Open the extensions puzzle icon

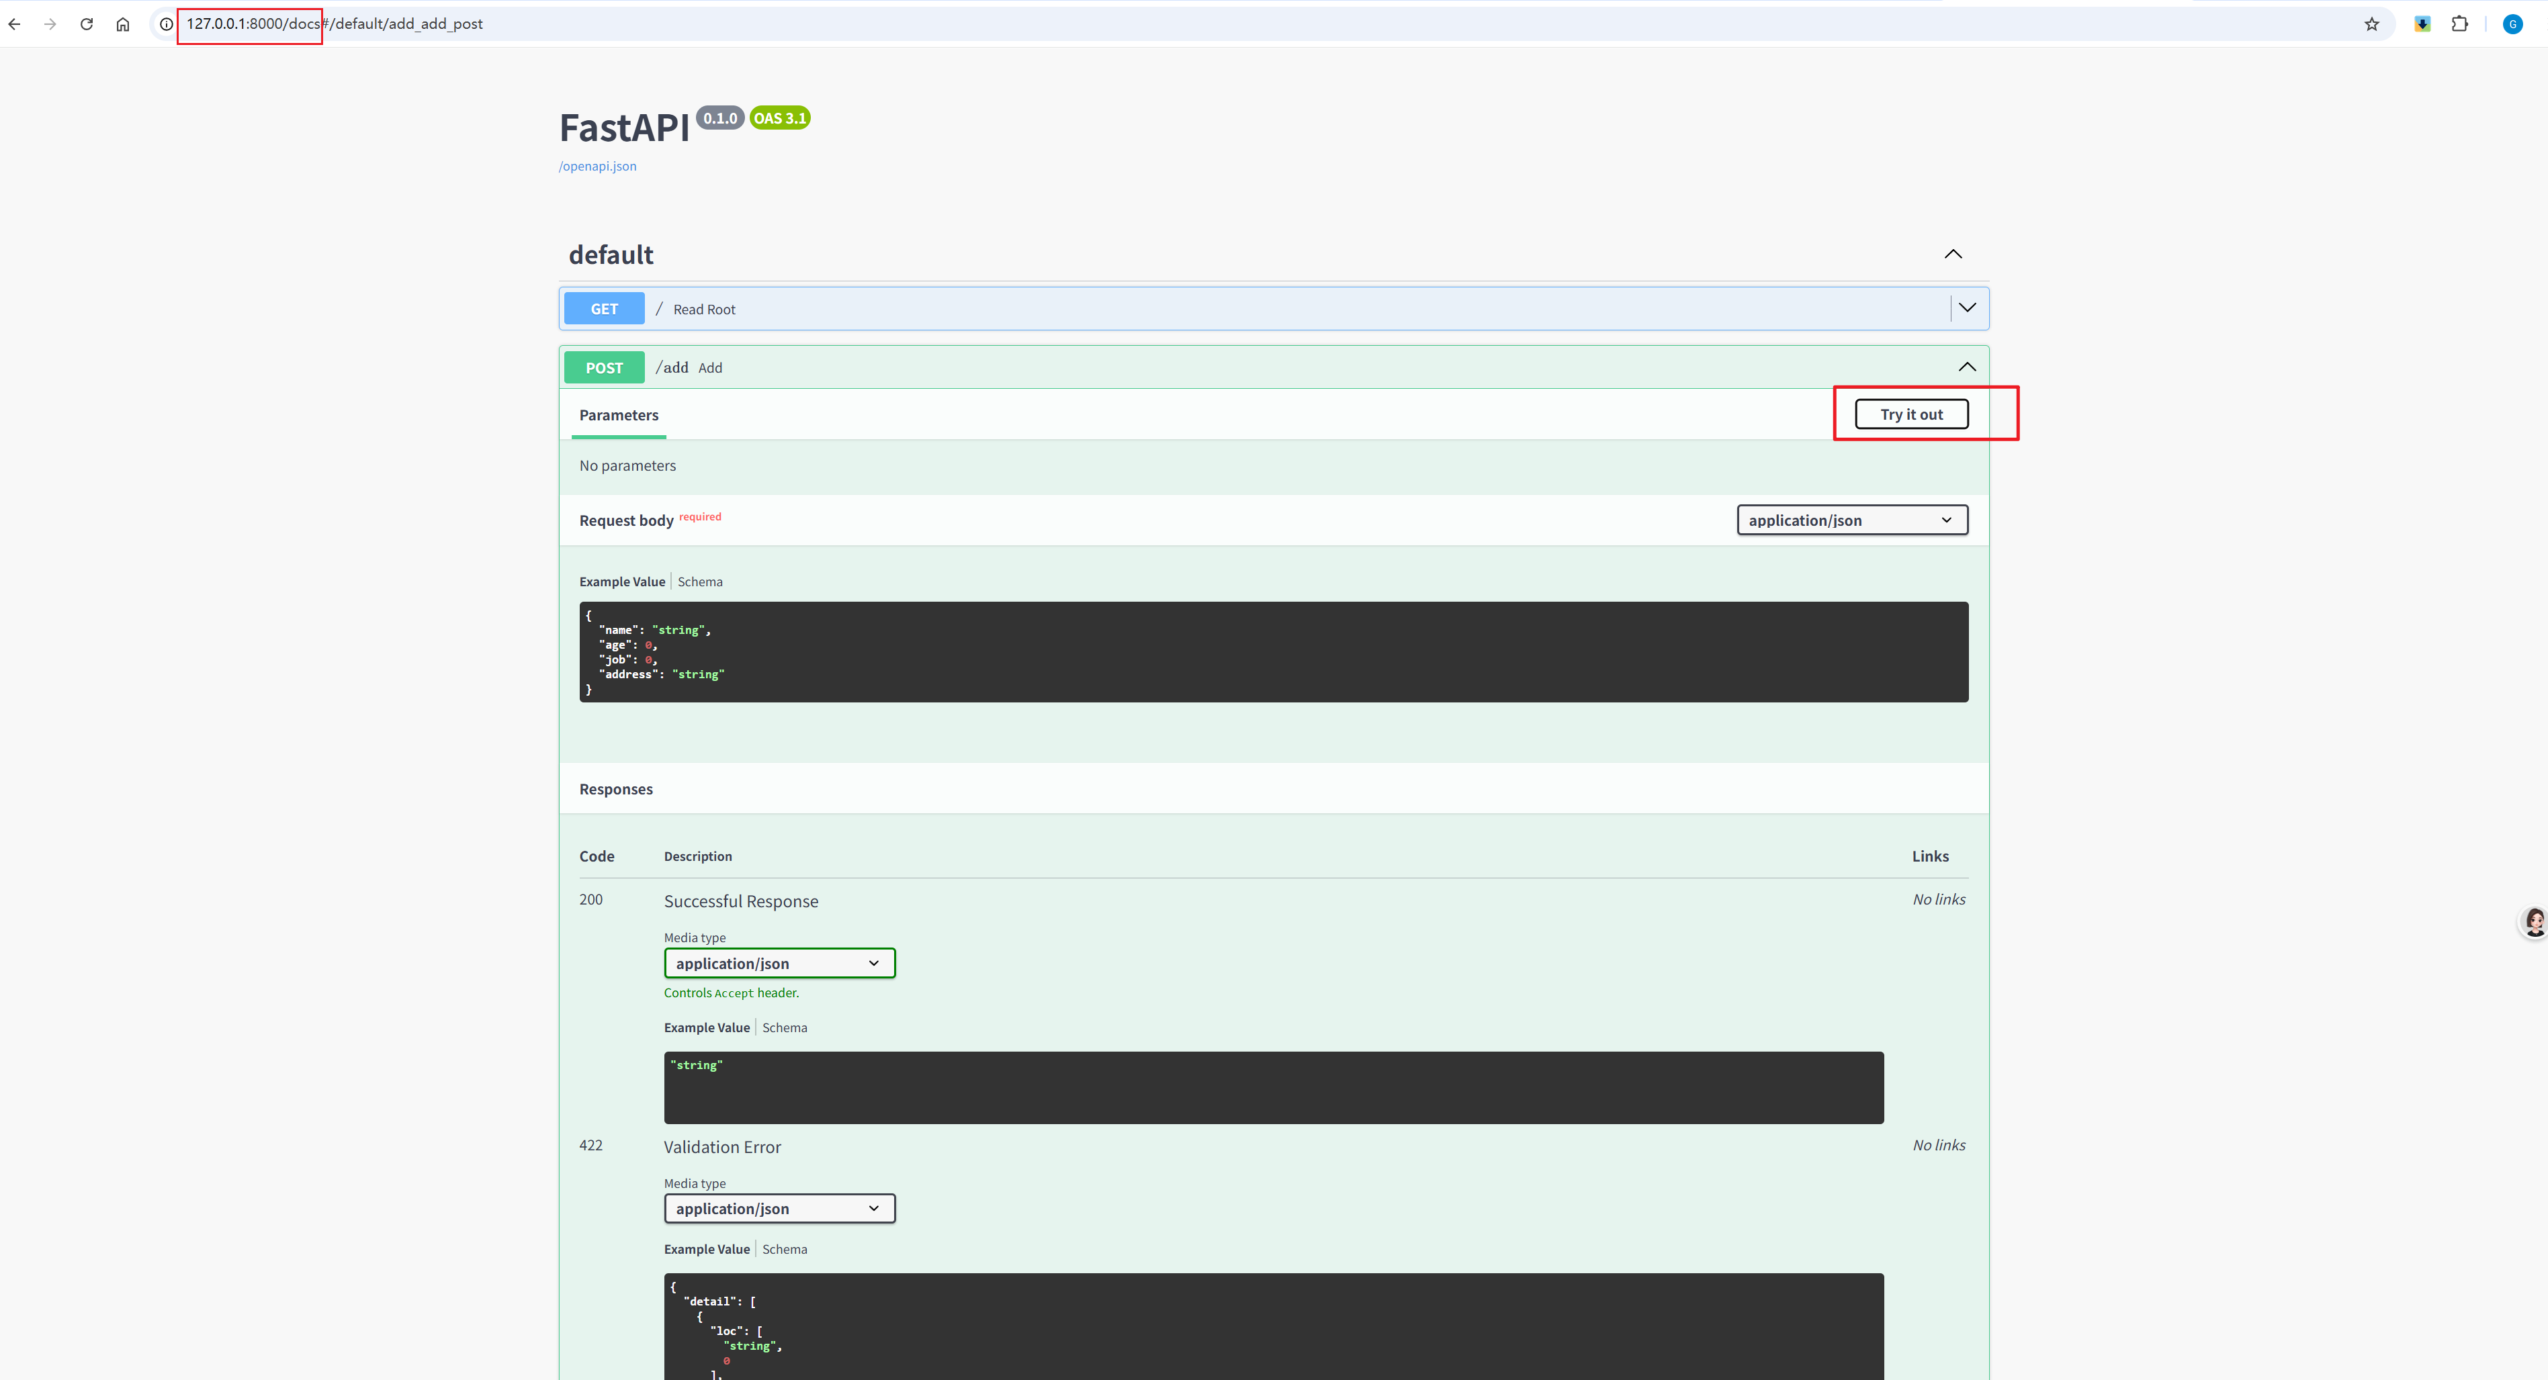click(2459, 24)
